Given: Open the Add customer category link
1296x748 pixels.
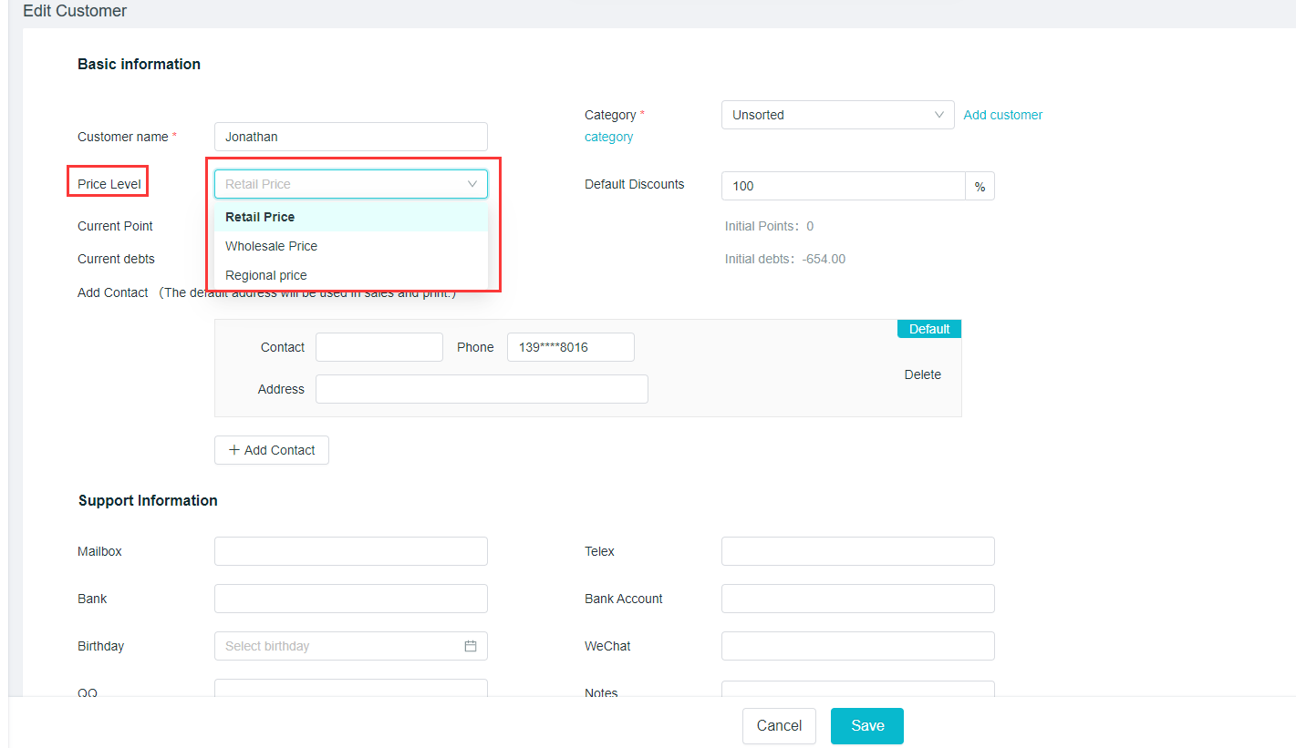Looking at the screenshot, I should (x=1002, y=115).
